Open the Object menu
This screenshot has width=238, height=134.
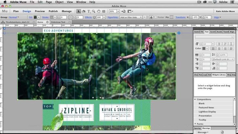click(59, 2)
